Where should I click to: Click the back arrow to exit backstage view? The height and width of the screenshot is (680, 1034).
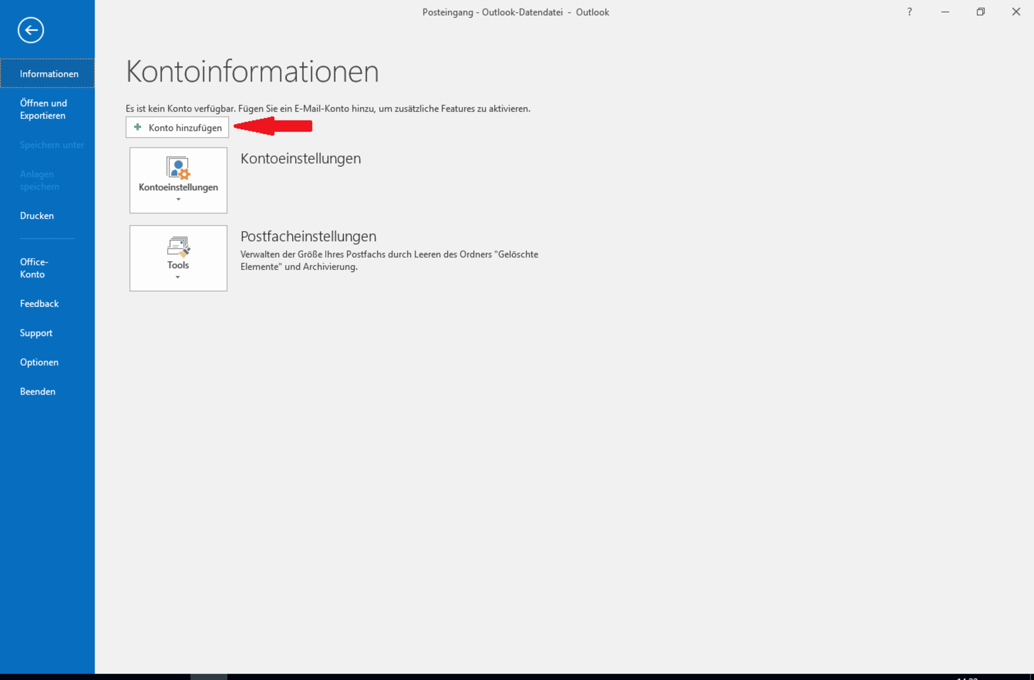coord(30,30)
